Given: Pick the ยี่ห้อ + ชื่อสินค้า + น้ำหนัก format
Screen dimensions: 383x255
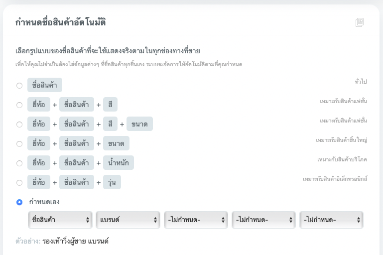Looking at the screenshot, I should click(x=19, y=163).
